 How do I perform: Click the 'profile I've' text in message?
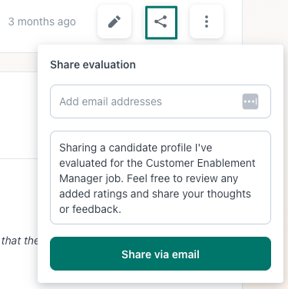(x=186, y=148)
